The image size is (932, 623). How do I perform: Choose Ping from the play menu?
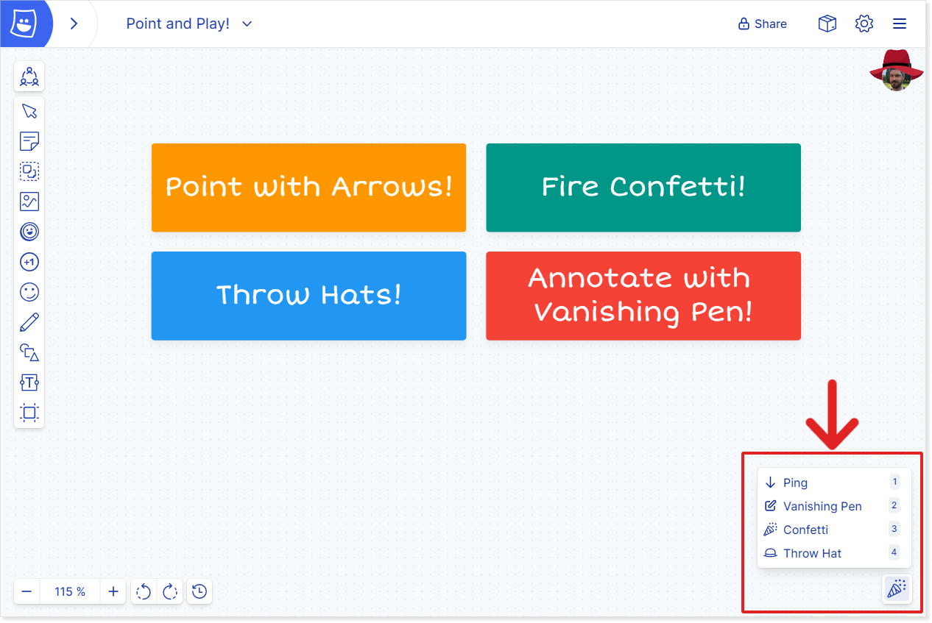tap(834, 483)
